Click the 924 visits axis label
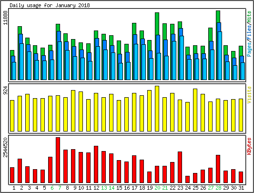This screenshot has height=193, width=254. click(x=5, y=90)
